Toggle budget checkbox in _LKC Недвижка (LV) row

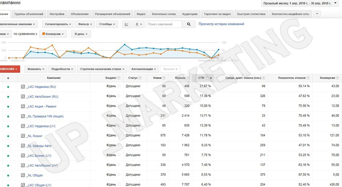[119, 125]
